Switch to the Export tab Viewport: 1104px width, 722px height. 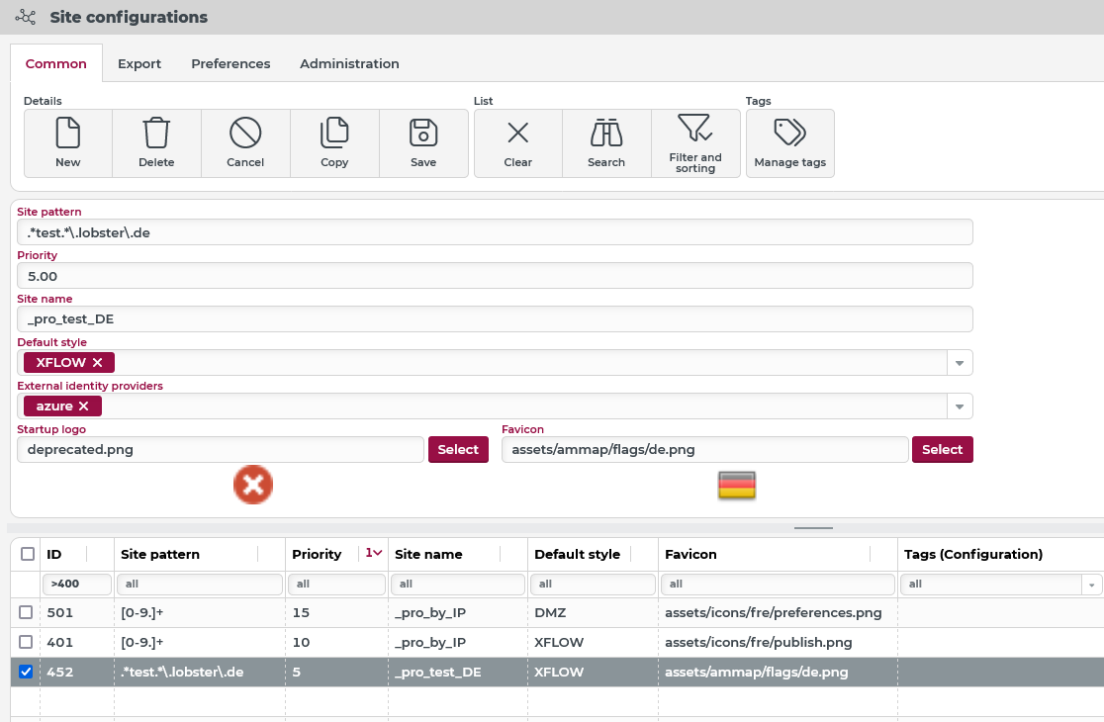pos(139,63)
